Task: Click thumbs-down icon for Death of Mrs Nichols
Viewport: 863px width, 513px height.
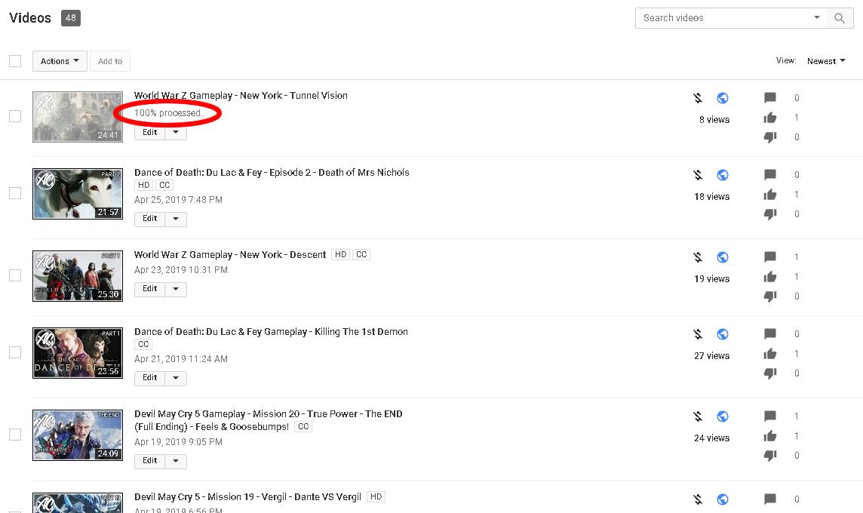Action: point(770,214)
